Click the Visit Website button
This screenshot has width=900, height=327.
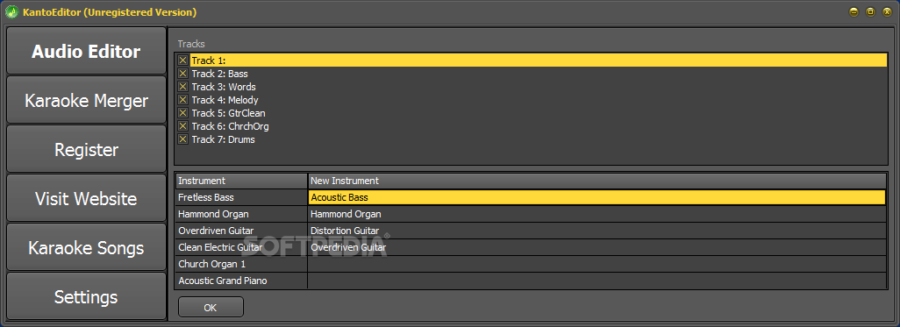pyautogui.click(x=86, y=199)
